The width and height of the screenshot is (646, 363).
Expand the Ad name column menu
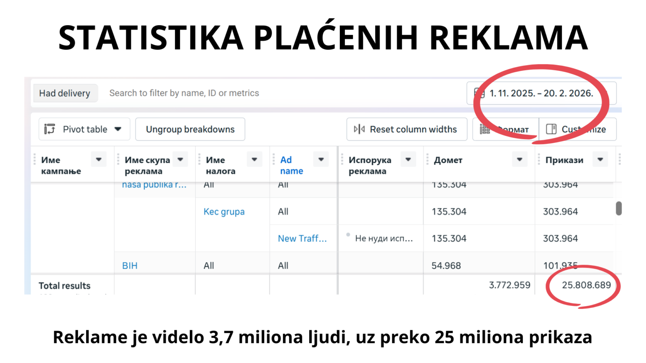coord(321,160)
